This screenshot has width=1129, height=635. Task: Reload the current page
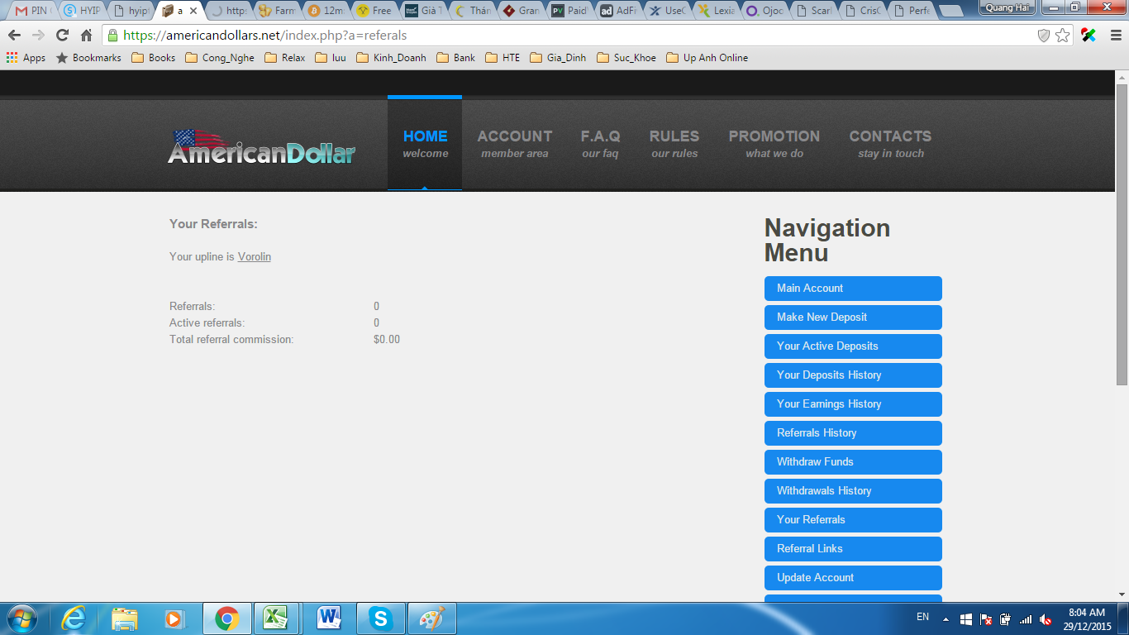62,36
